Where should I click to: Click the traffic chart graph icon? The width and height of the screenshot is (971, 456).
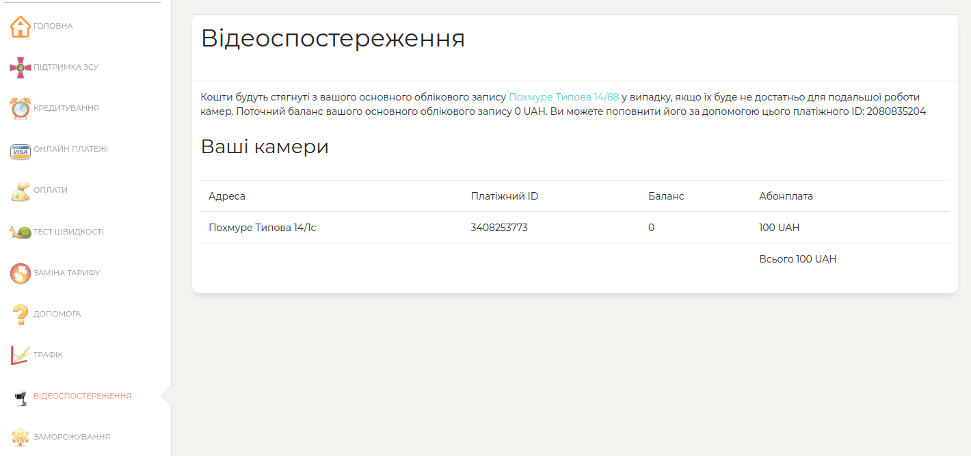pyautogui.click(x=21, y=356)
